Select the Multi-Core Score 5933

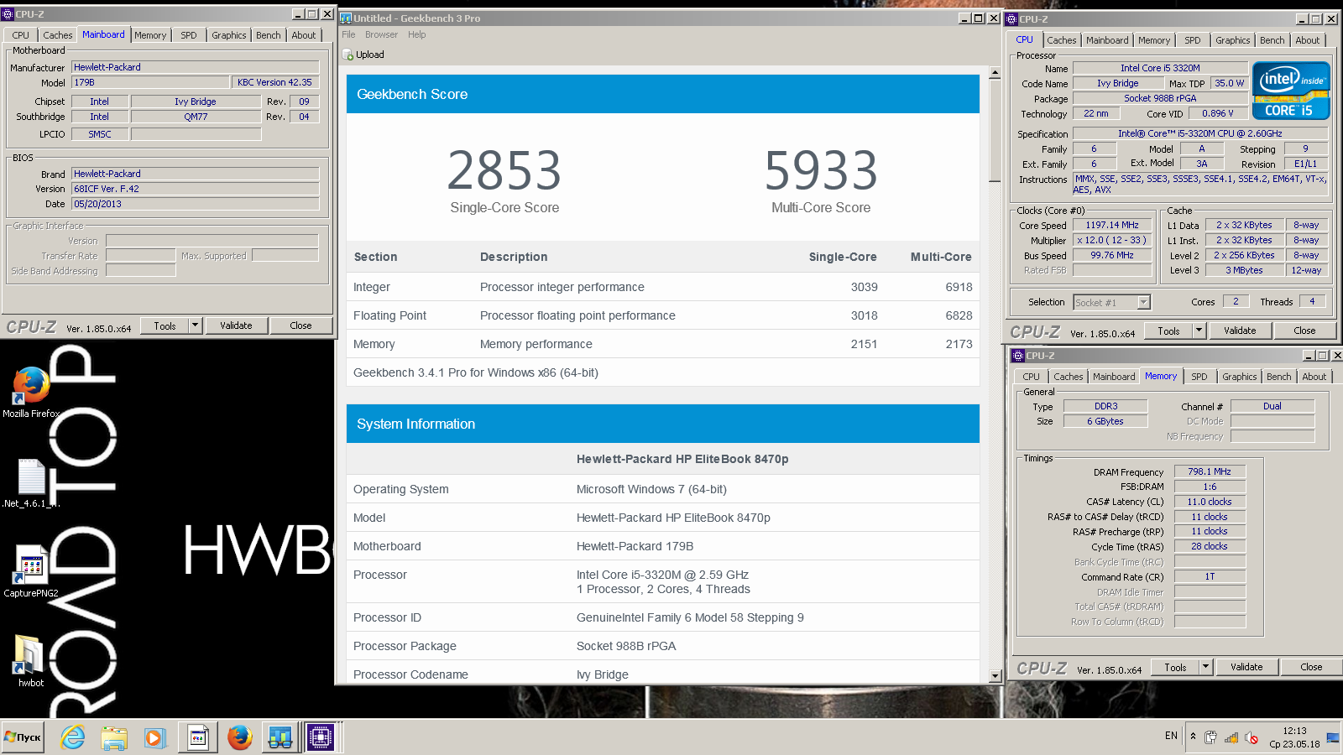click(x=821, y=170)
